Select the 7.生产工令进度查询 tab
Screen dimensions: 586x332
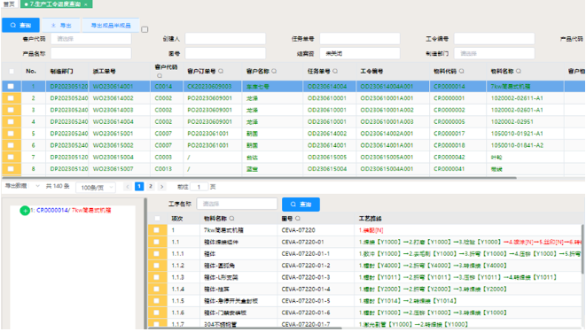[x=56, y=4]
